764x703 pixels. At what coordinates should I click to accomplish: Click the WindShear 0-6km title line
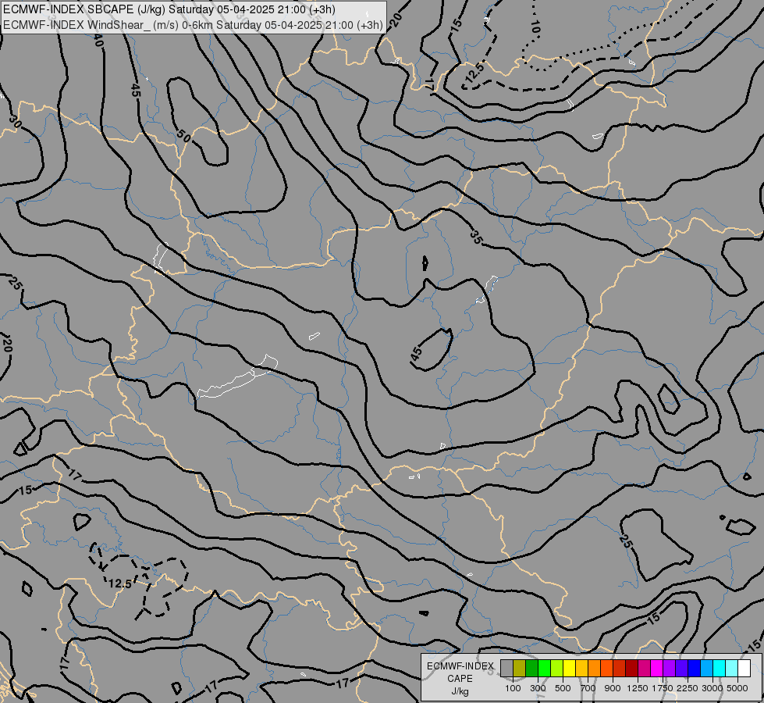click(x=193, y=25)
